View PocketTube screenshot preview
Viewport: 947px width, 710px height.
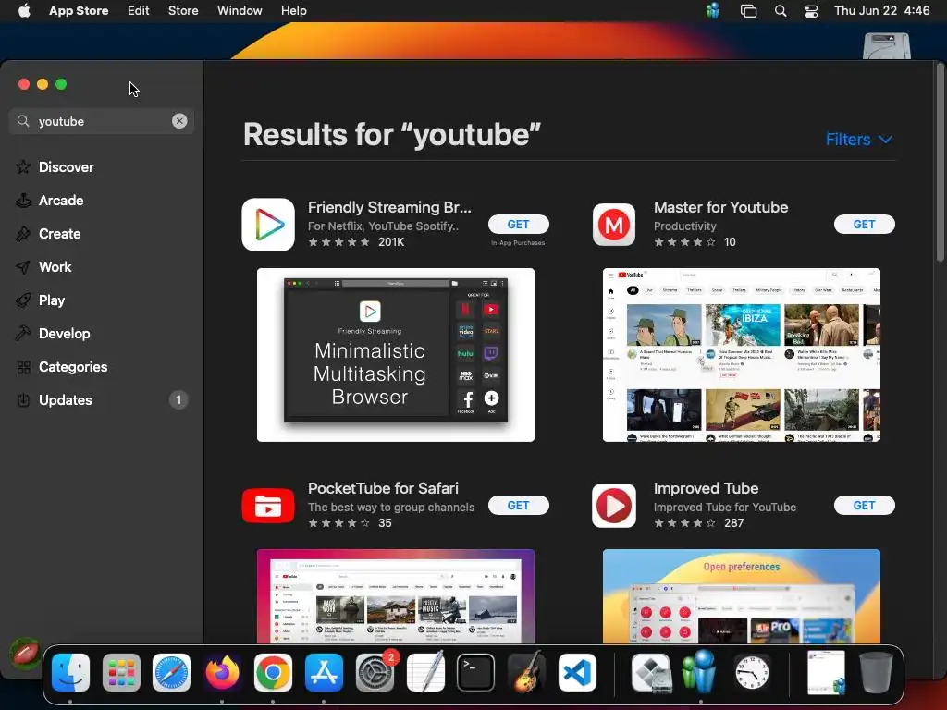point(396,596)
